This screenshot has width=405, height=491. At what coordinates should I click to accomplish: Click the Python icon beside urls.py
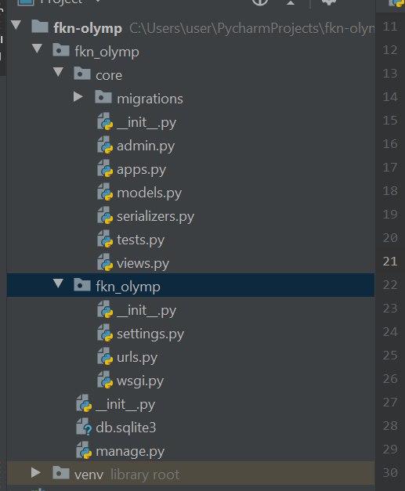click(x=105, y=356)
